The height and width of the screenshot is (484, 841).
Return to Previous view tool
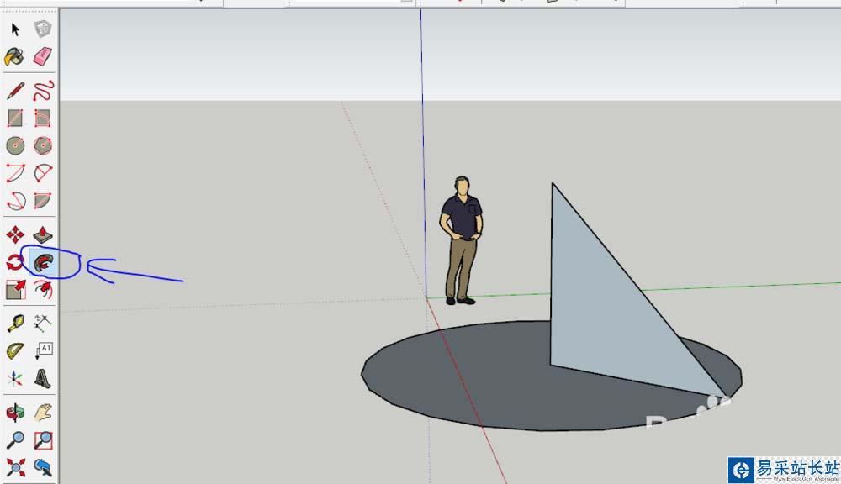42,468
